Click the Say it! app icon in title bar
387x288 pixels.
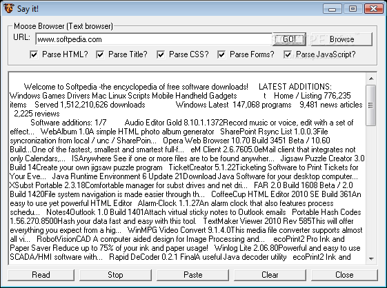(9, 8)
